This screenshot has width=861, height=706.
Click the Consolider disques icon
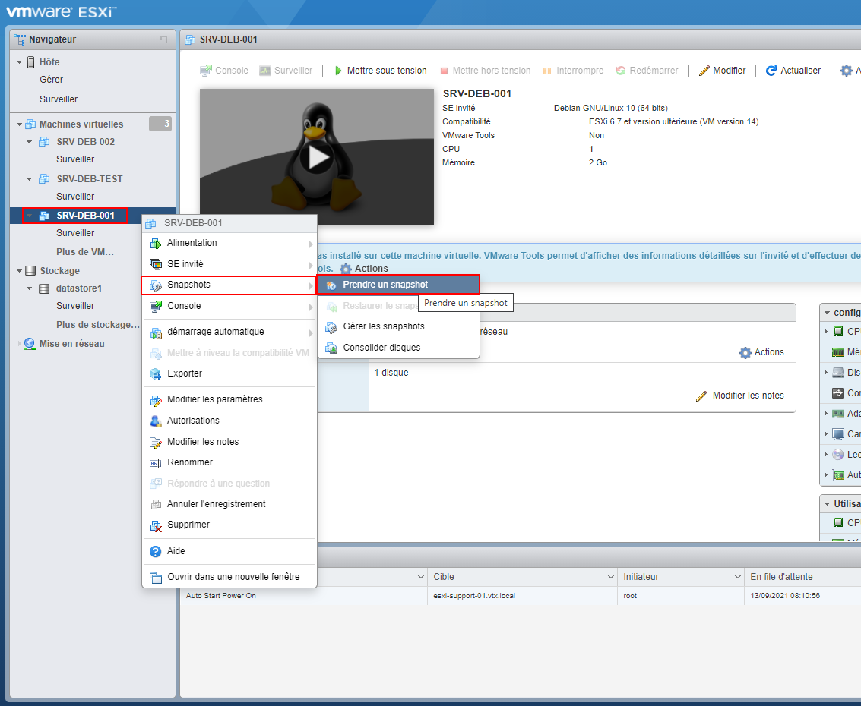[331, 348]
